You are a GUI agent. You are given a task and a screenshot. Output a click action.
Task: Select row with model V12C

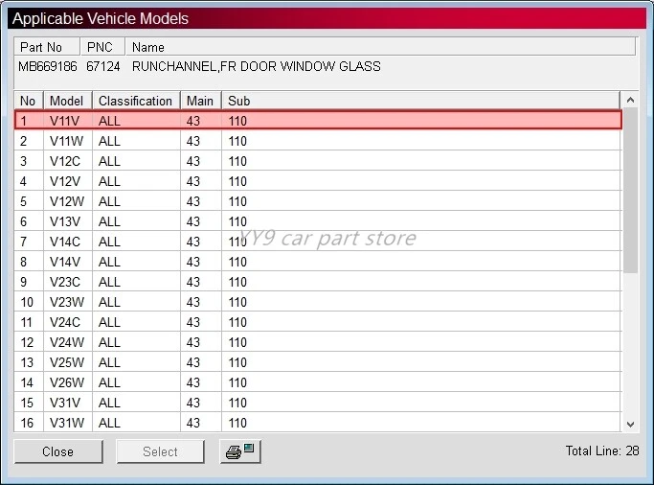point(318,161)
